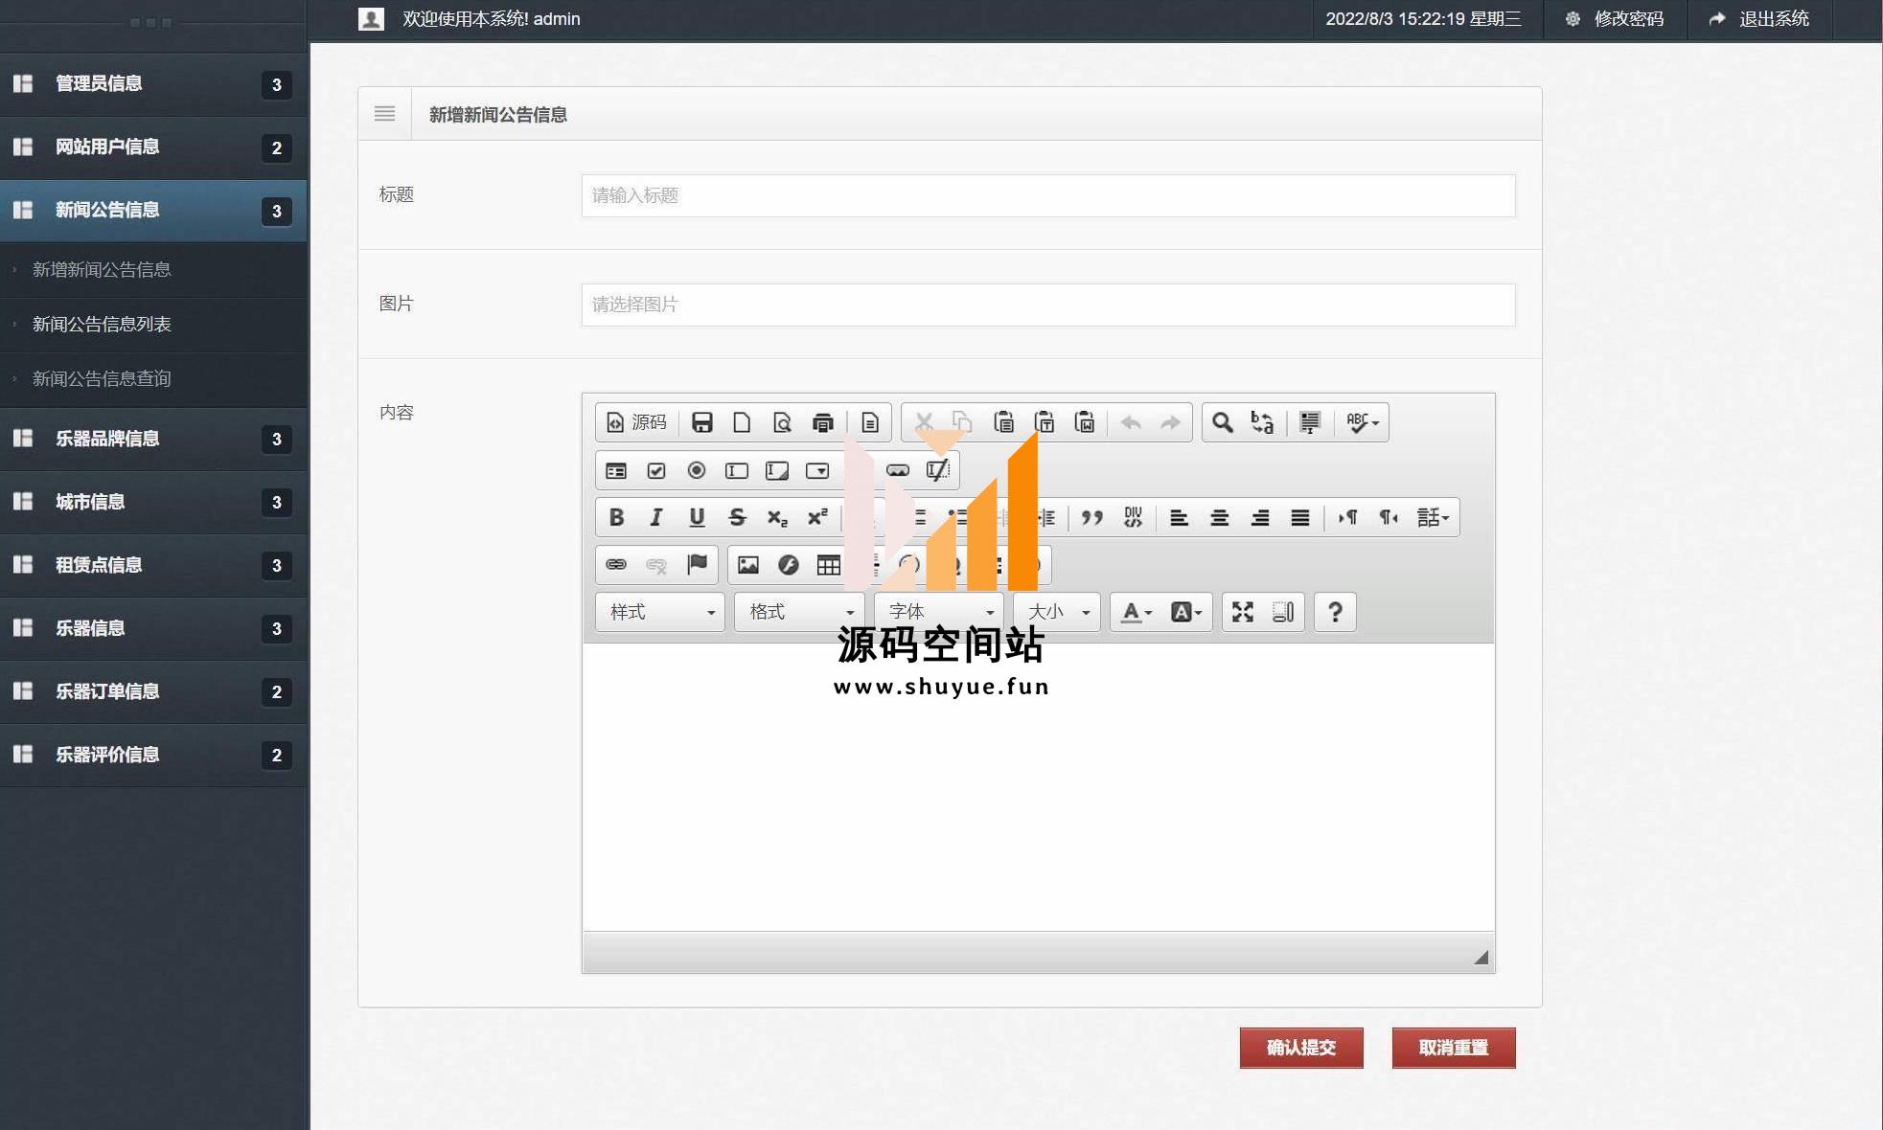The height and width of the screenshot is (1130, 1883).
Task: Click the New Page icon in the editor
Action: [742, 422]
